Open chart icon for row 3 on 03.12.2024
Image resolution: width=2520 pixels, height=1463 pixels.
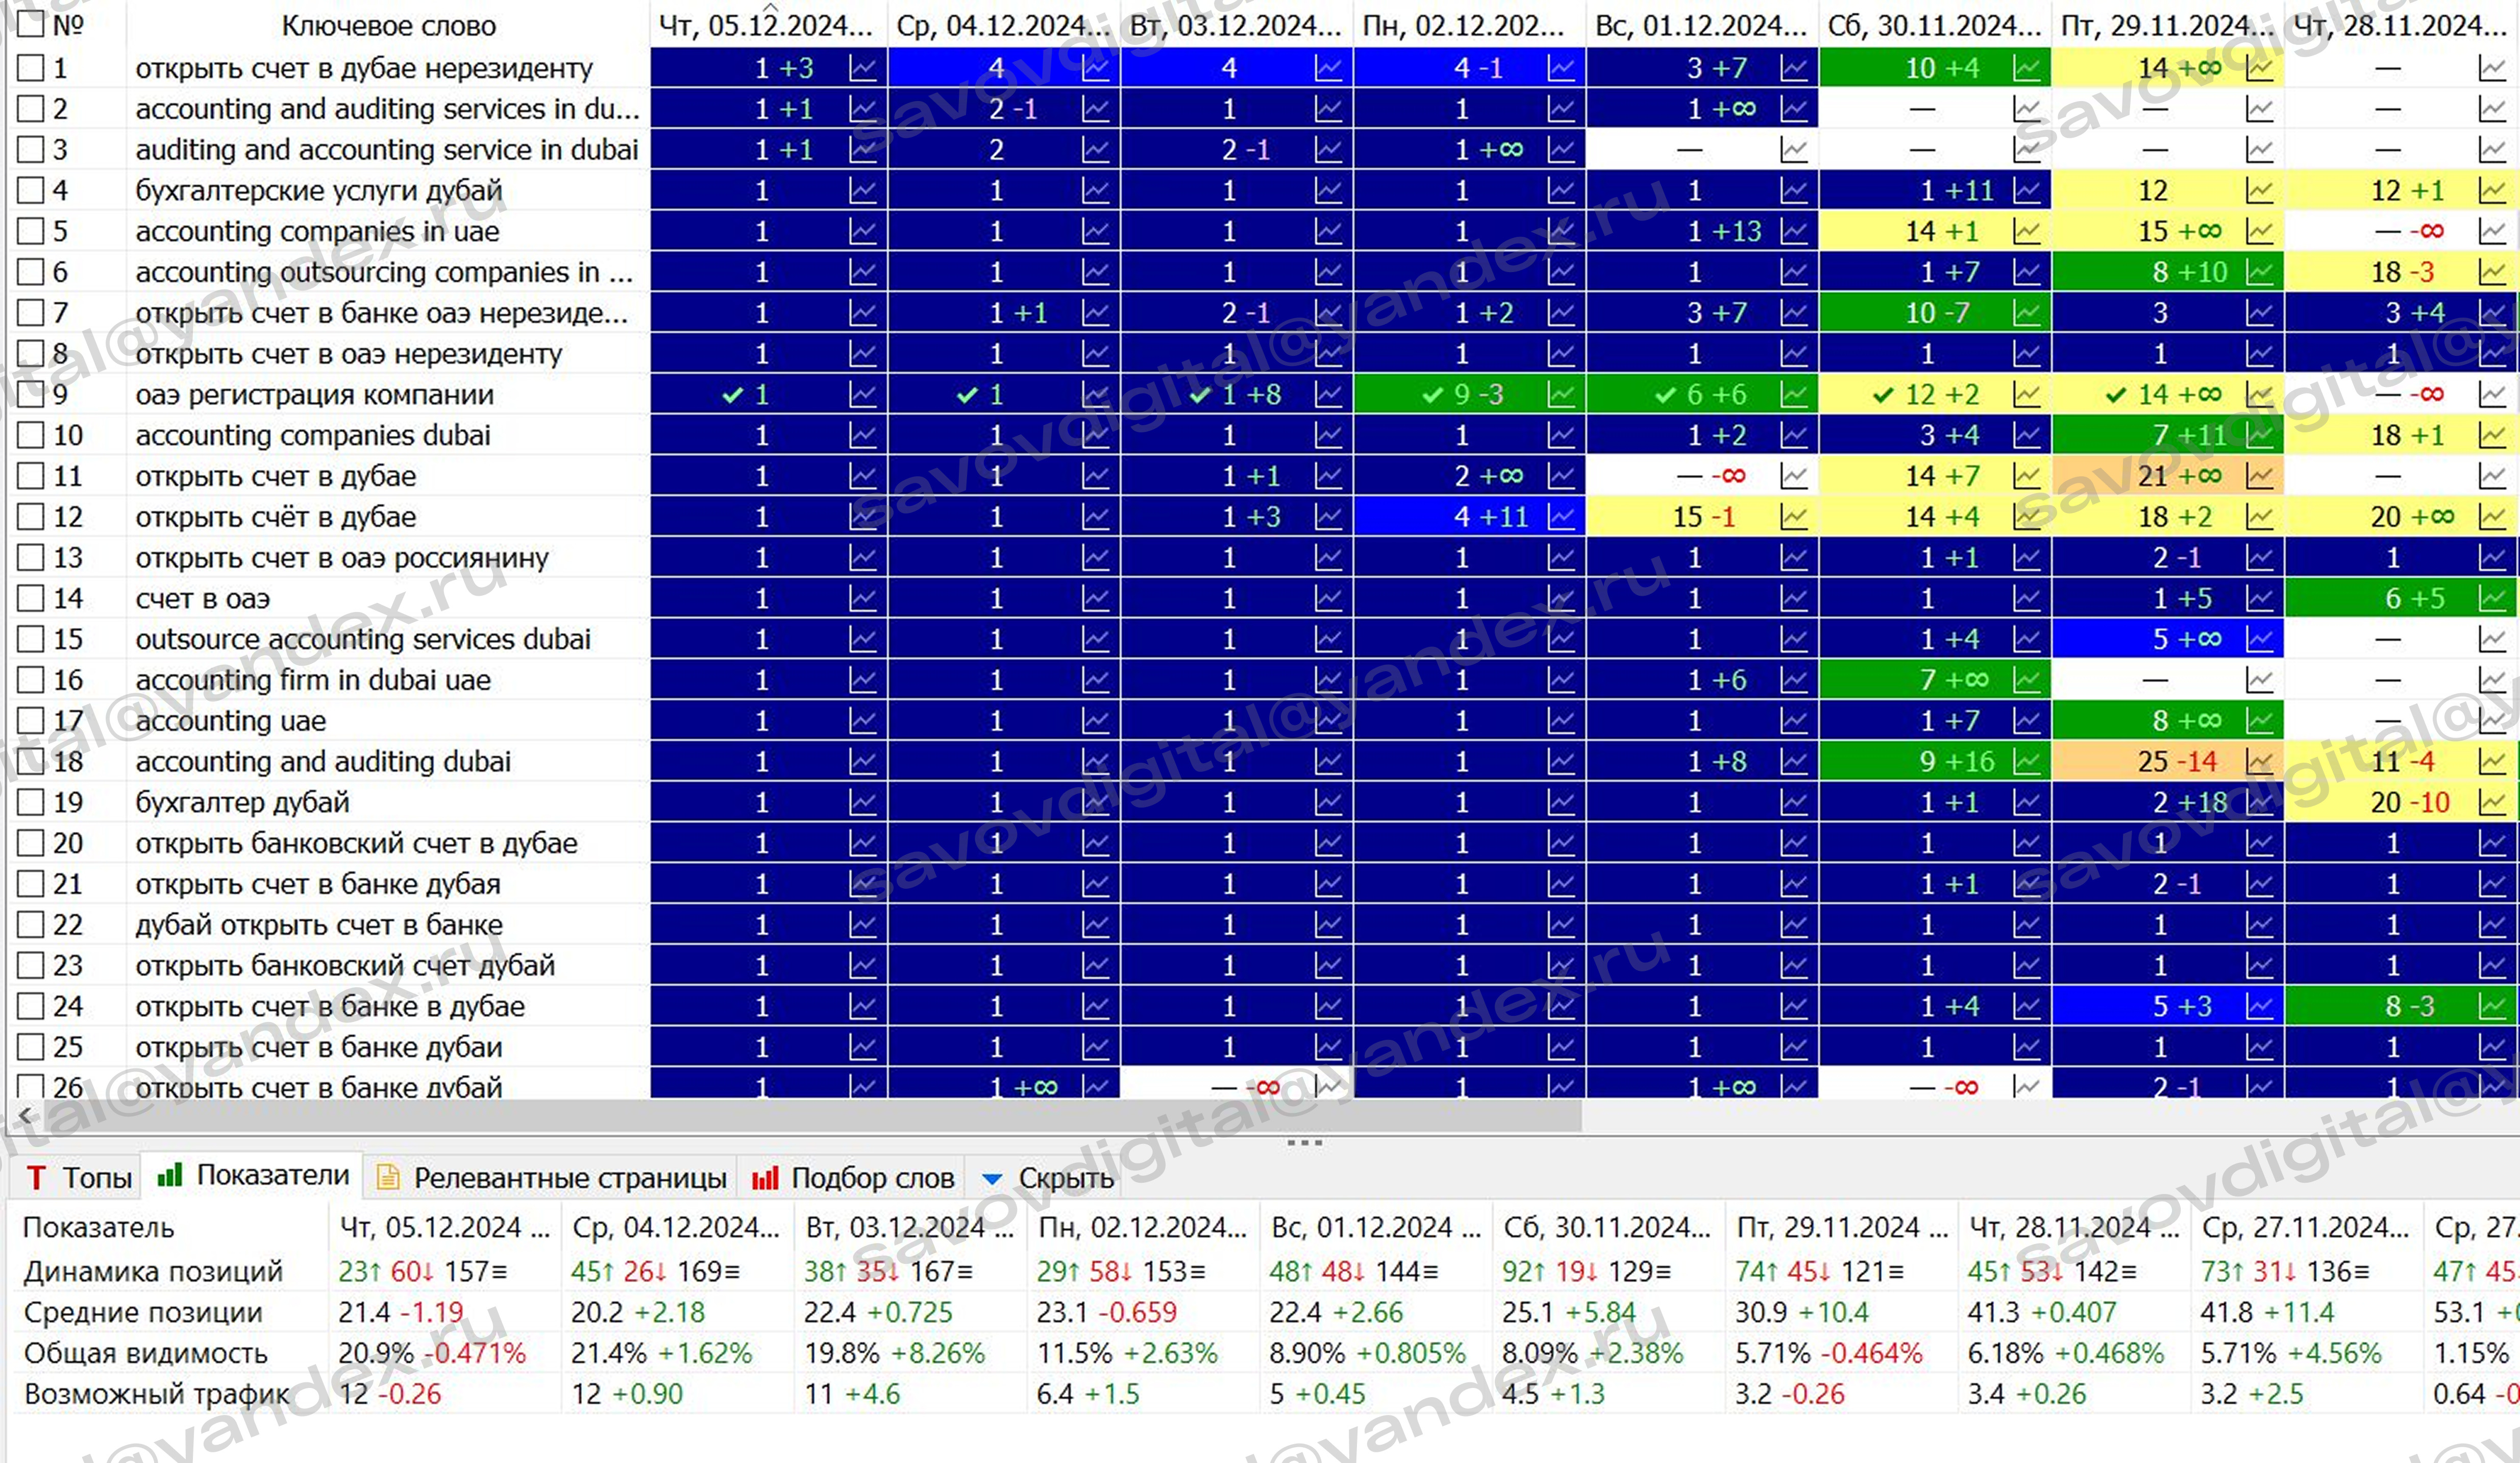click(1329, 150)
